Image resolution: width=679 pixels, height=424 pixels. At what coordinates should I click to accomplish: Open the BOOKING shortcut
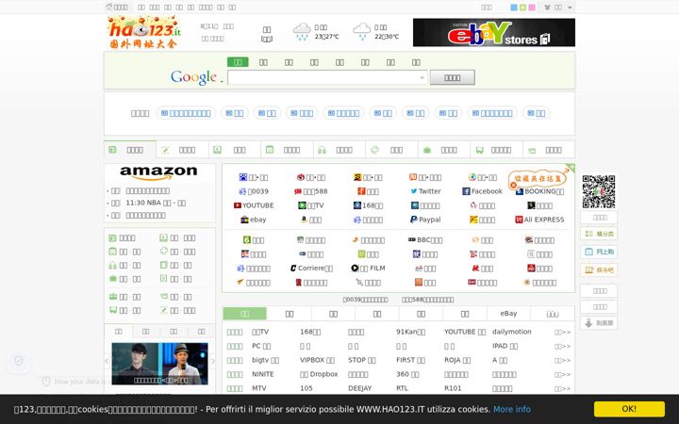click(539, 191)
